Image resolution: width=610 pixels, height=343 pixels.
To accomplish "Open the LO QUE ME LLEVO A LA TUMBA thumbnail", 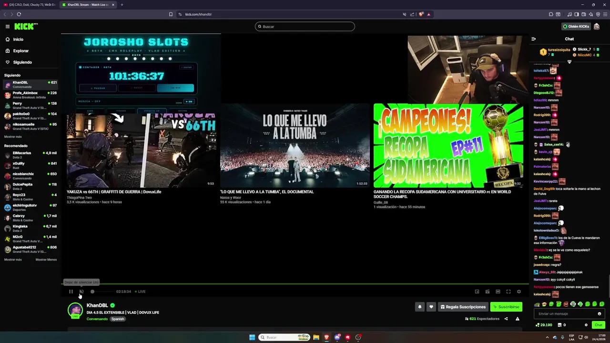I will tap(295, 146).
